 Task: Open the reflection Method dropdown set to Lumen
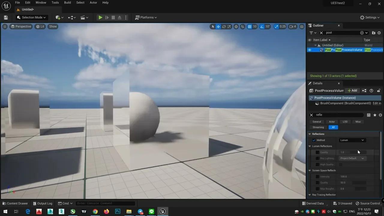pyautogui.click(x=352, y=140)
